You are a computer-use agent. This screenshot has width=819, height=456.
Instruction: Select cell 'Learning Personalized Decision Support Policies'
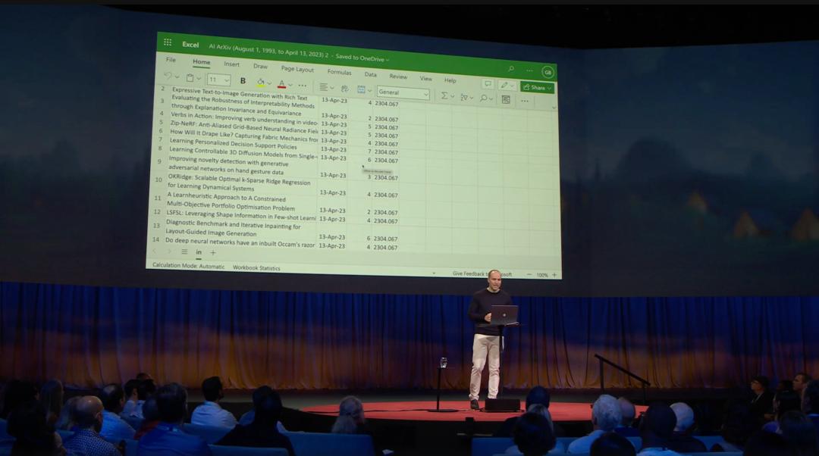(233, 143)
